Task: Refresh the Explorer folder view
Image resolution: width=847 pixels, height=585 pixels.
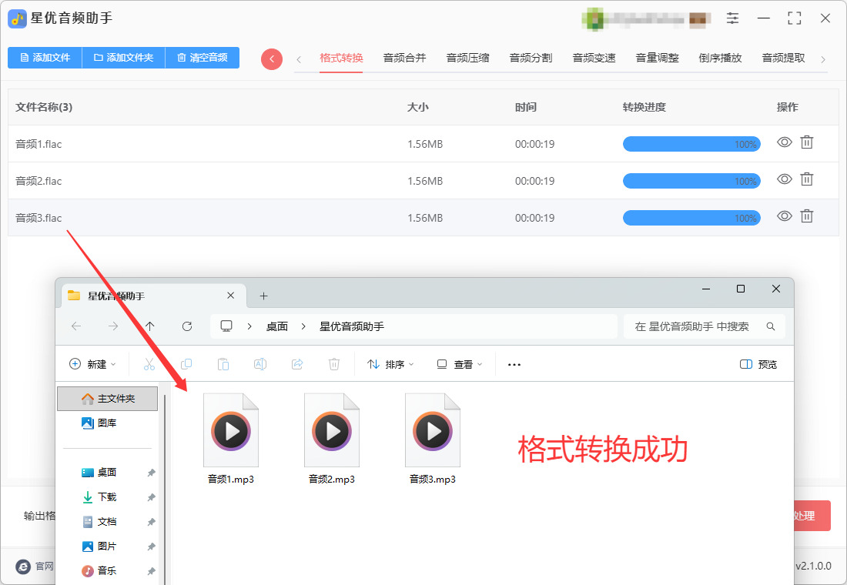Action: point(187,326)
